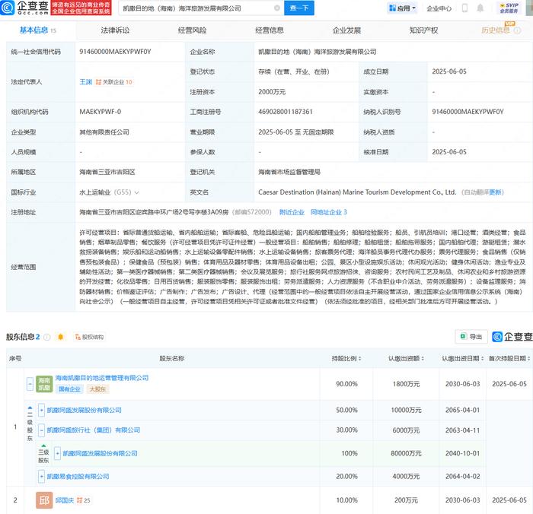This screenshot has width=533, height=514.
Task: Open 股权结构 equity structure chart
Action: (89, 337)
